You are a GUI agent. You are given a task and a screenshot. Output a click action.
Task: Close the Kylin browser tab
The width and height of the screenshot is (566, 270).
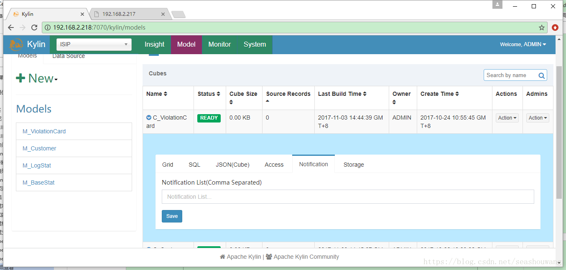click(x=82, y=14)
